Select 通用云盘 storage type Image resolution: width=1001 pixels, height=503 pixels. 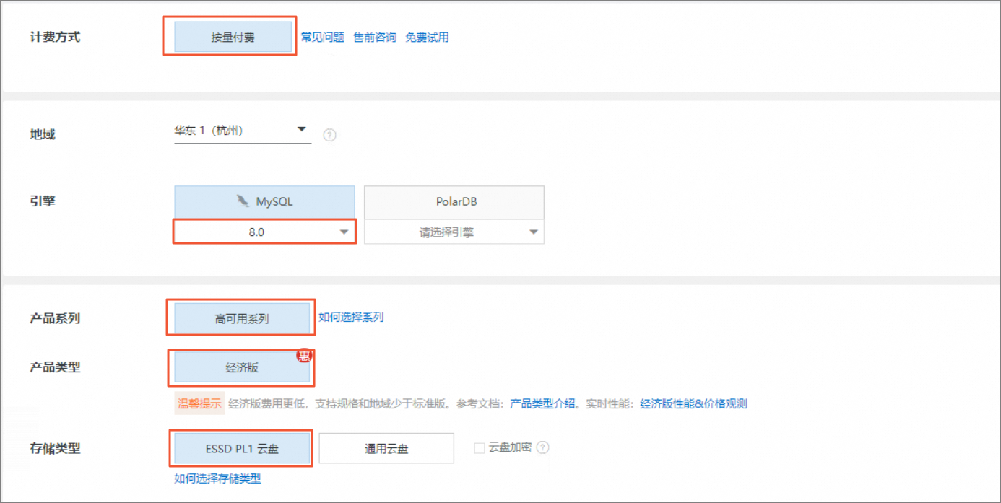tap(386, 448)
